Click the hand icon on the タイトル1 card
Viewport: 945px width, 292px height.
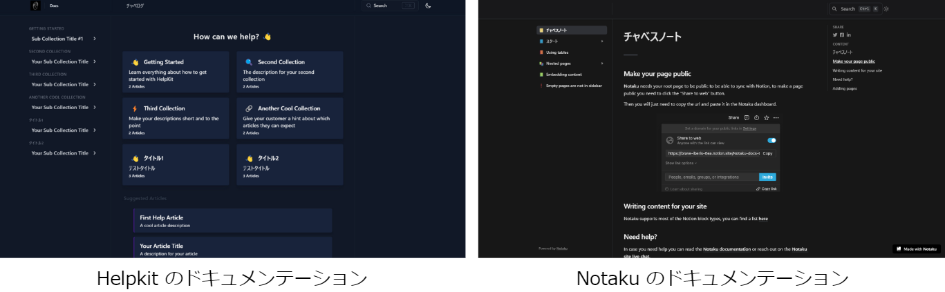click(x=135, y=158)
